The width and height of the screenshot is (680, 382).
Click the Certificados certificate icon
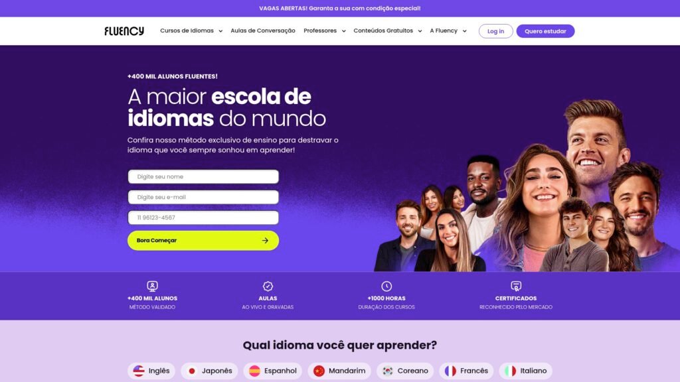coord(515,286)
